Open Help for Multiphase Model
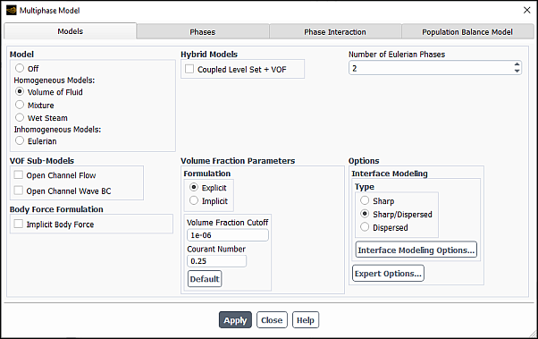 coord(306,319)
